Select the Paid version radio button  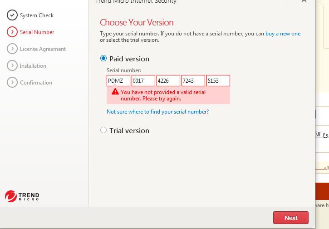click(x=103, y=58)
